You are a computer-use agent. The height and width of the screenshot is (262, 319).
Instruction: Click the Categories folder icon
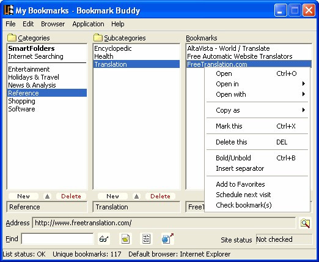12,37
